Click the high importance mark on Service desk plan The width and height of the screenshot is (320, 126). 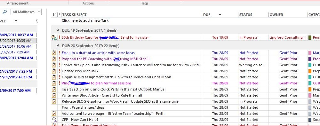pos(60,65)
